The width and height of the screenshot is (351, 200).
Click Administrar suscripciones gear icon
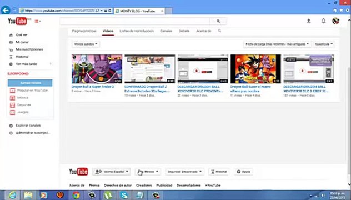tap(11, 133)
